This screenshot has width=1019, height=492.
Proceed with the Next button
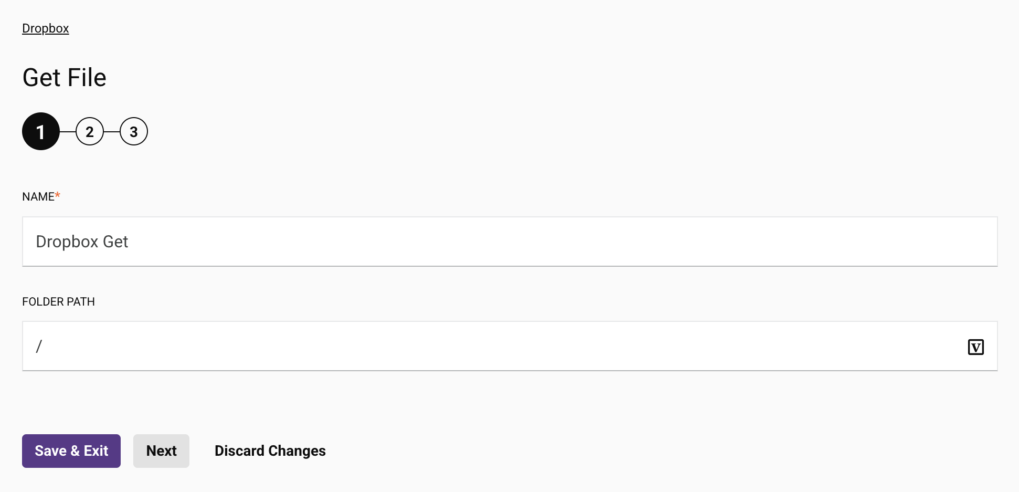(x=161, y=451)
